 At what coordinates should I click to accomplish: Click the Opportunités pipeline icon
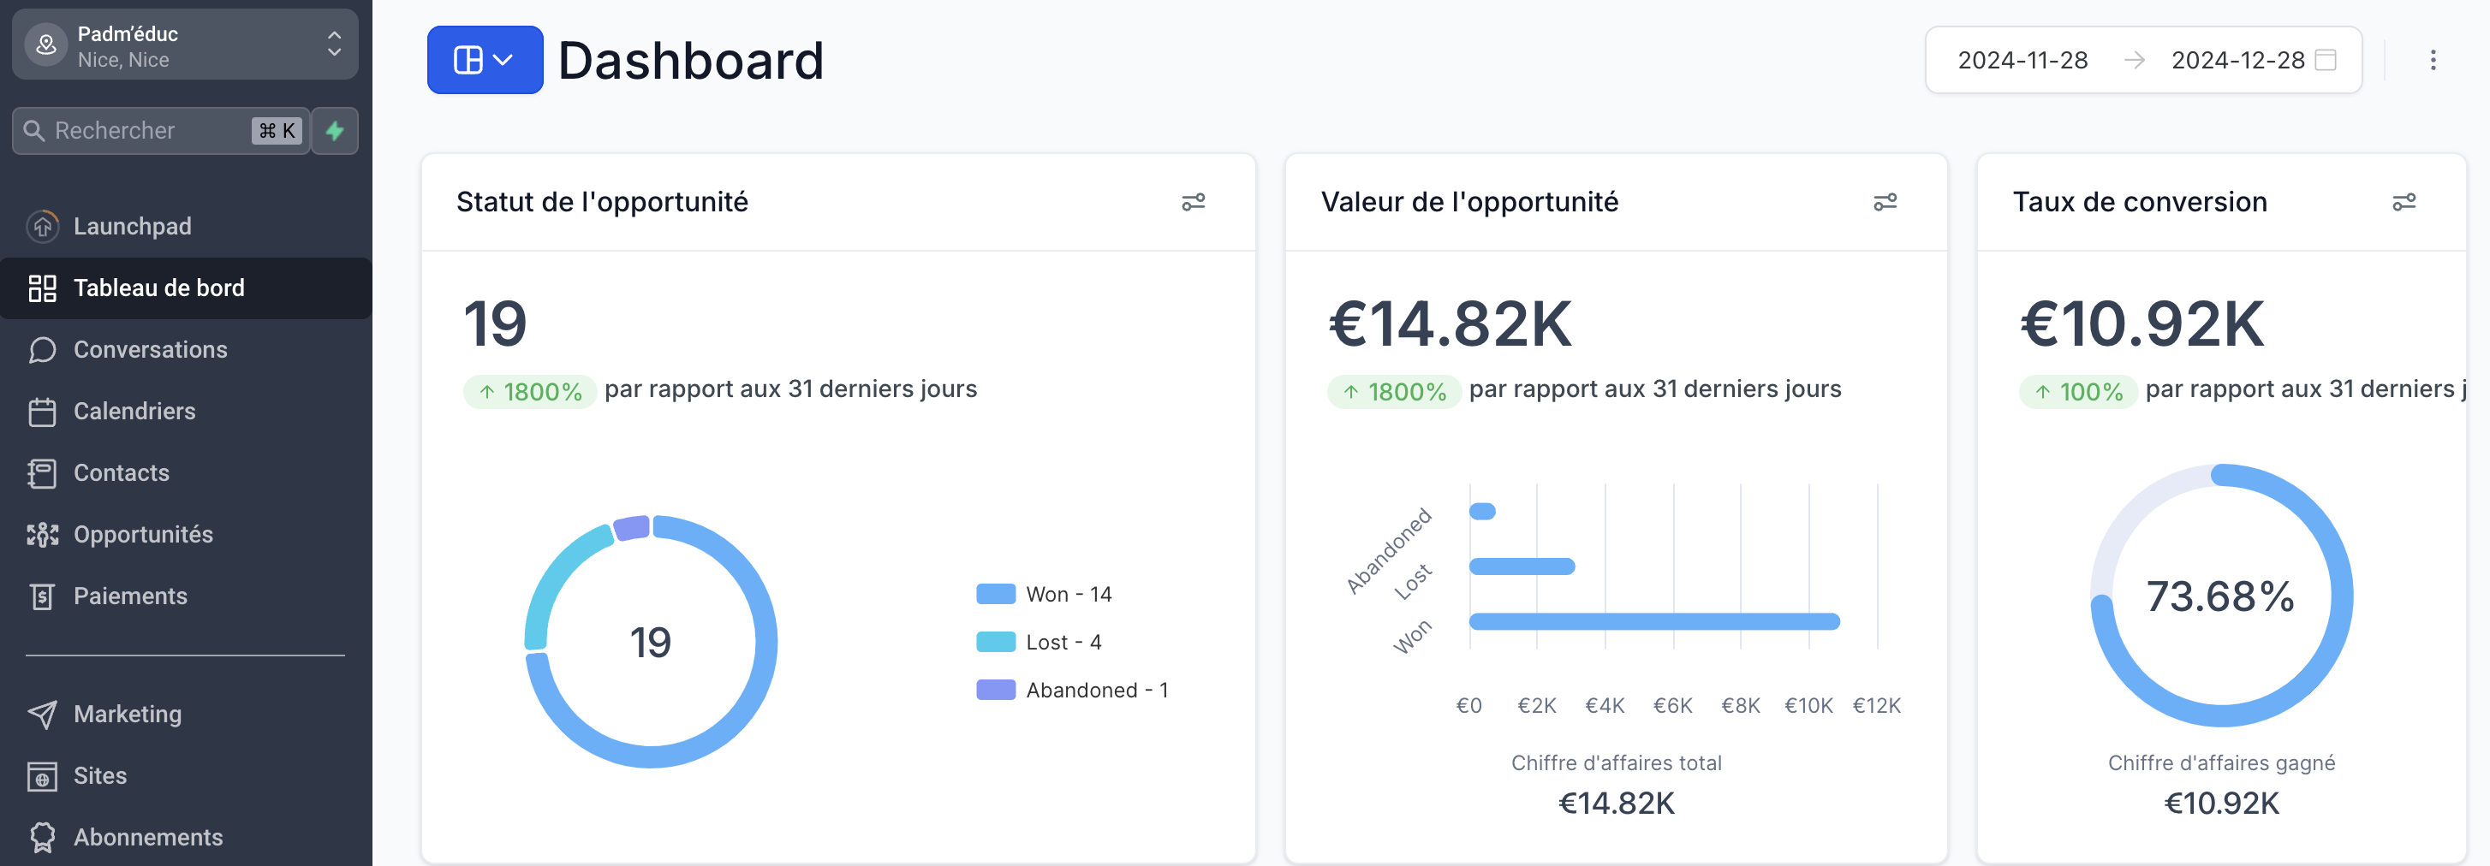tap(42, 535)
